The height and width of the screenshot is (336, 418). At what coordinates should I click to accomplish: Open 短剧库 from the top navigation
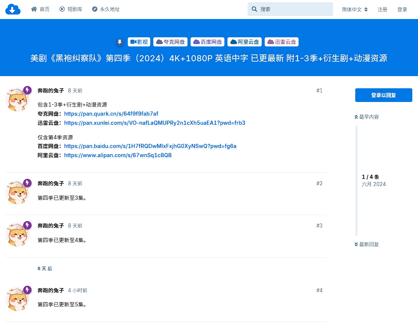71,9
